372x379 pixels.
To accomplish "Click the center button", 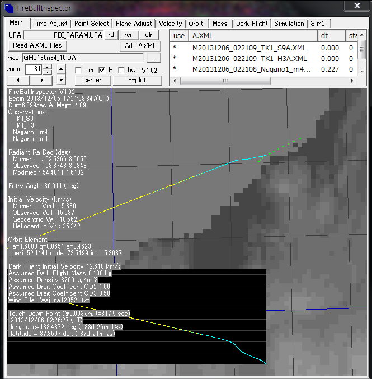I will click(92, 80).
